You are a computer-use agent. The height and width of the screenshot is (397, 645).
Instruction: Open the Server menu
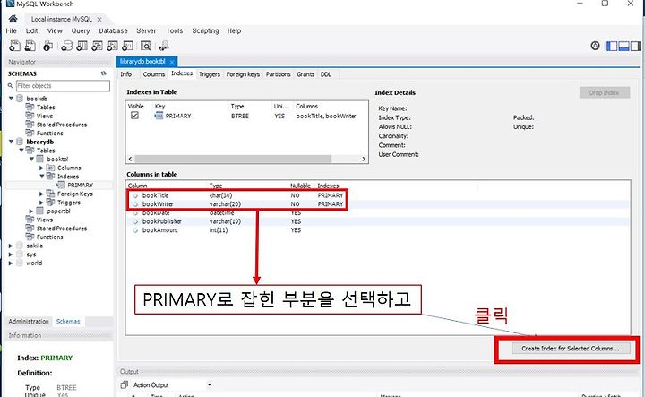tap(146, 30)
